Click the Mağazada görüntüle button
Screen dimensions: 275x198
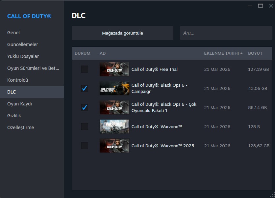click(x=122, y=33)
